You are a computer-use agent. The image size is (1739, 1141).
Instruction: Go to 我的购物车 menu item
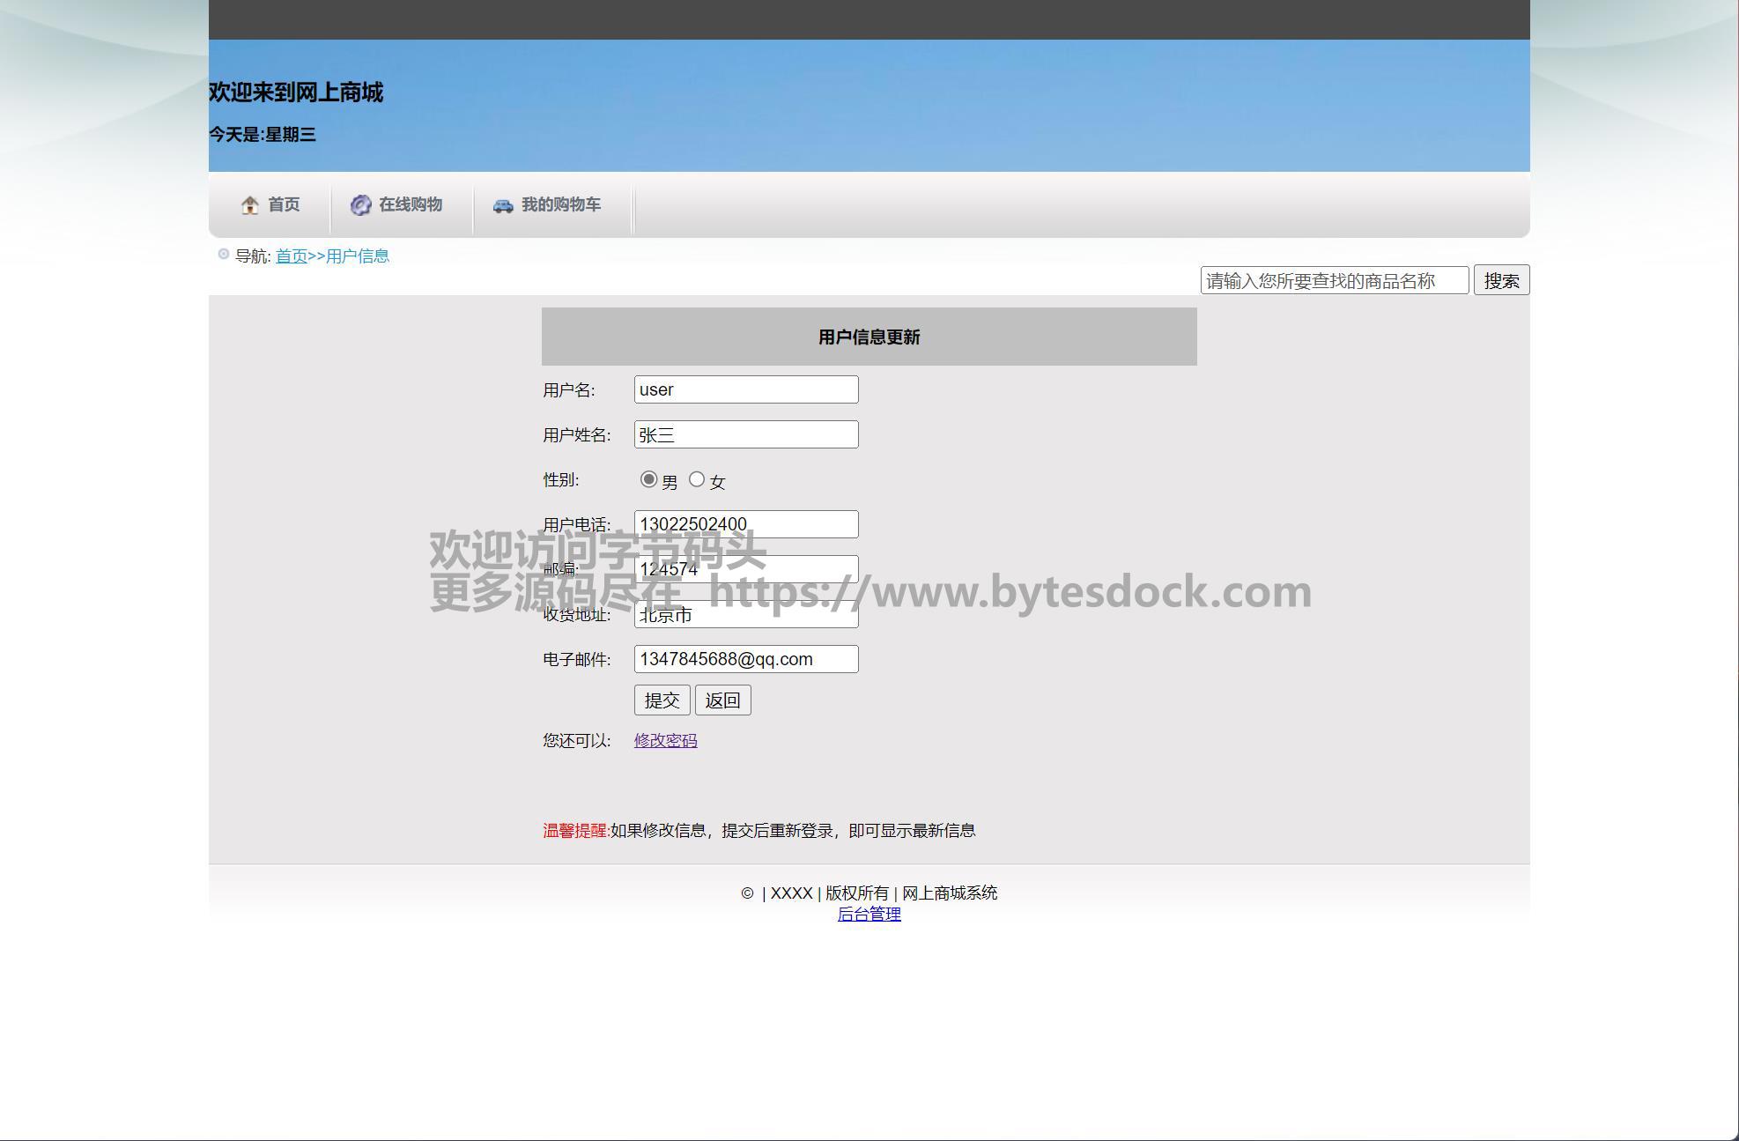tap(561, 204)
